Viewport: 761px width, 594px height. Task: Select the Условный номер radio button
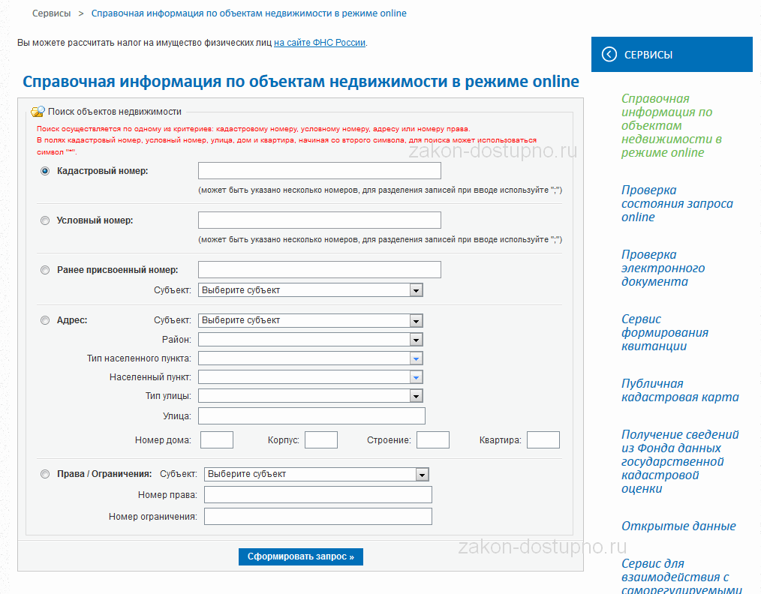click(x=45, y=220)
